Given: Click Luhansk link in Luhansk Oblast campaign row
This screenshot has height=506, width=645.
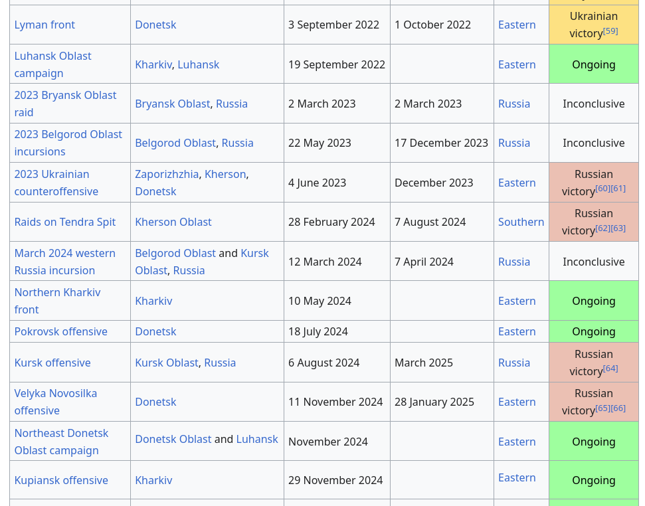Looking at the screenshot, I should (198, 64).
